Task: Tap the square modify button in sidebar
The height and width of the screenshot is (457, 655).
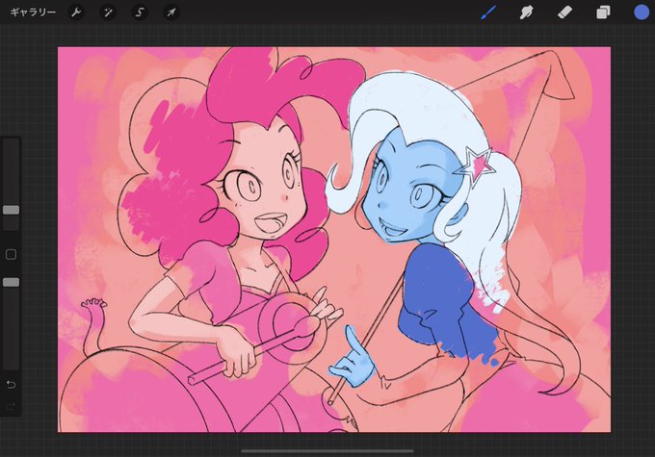Action: pos(12,254)
